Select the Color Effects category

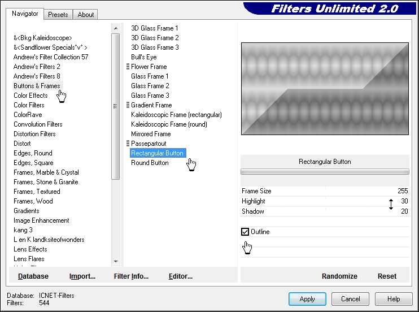click(30, 96)
